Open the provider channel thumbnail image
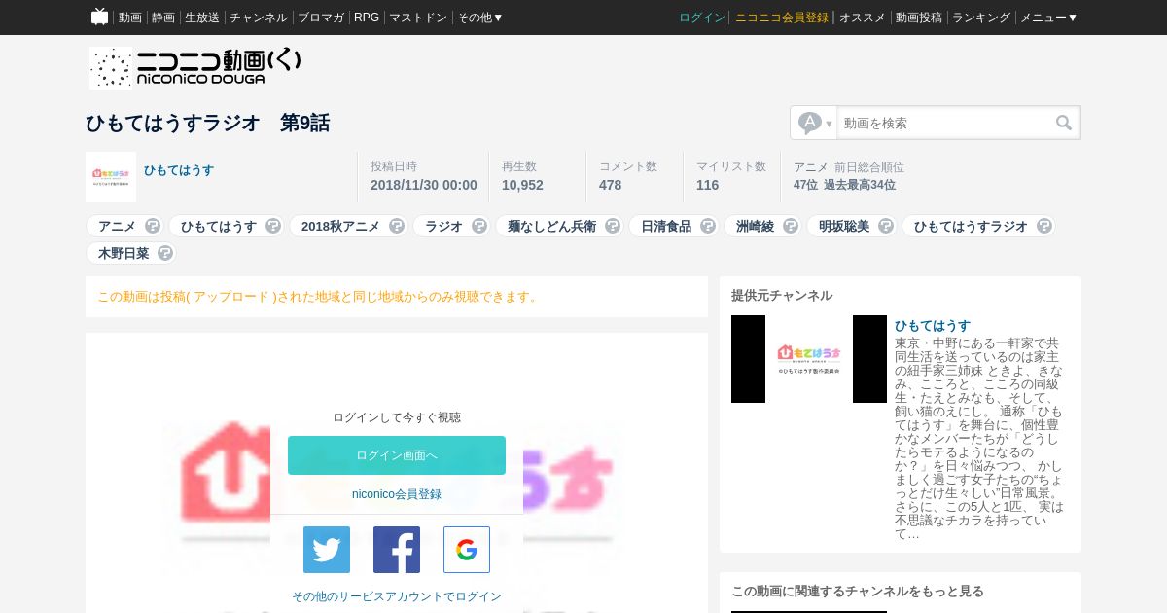1167x613 pixels. pyautogui.click(x=809, y=359)
